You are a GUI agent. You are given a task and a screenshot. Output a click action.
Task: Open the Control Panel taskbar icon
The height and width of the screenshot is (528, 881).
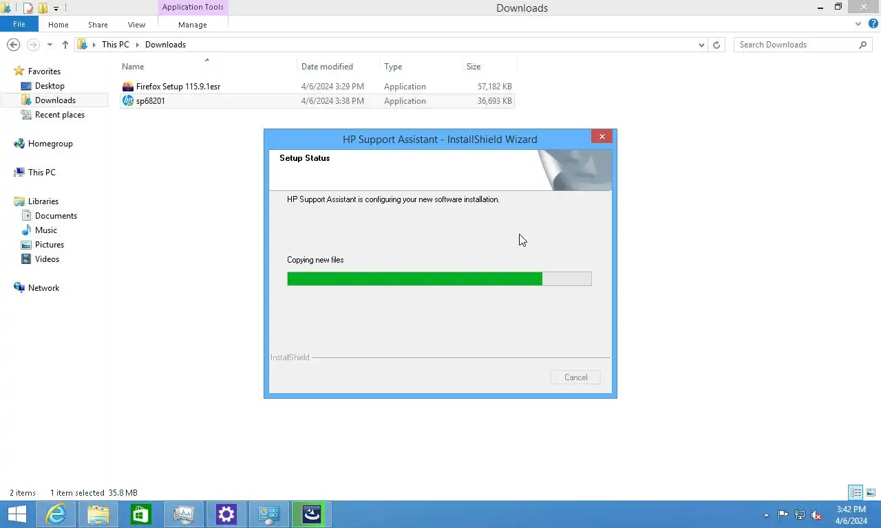[x=269, y=514]
